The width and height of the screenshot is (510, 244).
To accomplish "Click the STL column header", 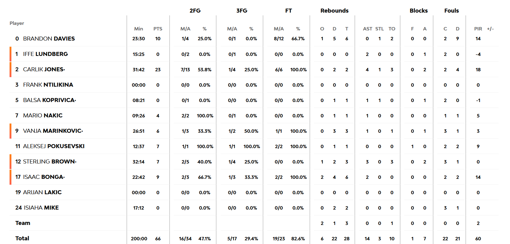I will (x=380, y=29).
